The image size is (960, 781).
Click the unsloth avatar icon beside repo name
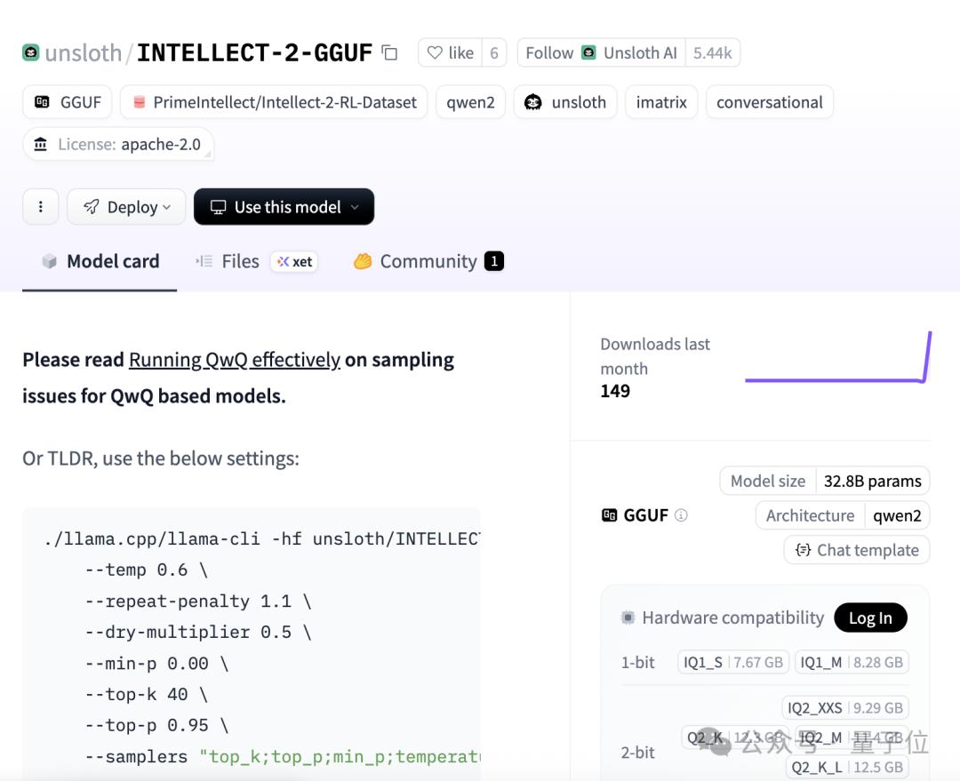tap(31, 52)
